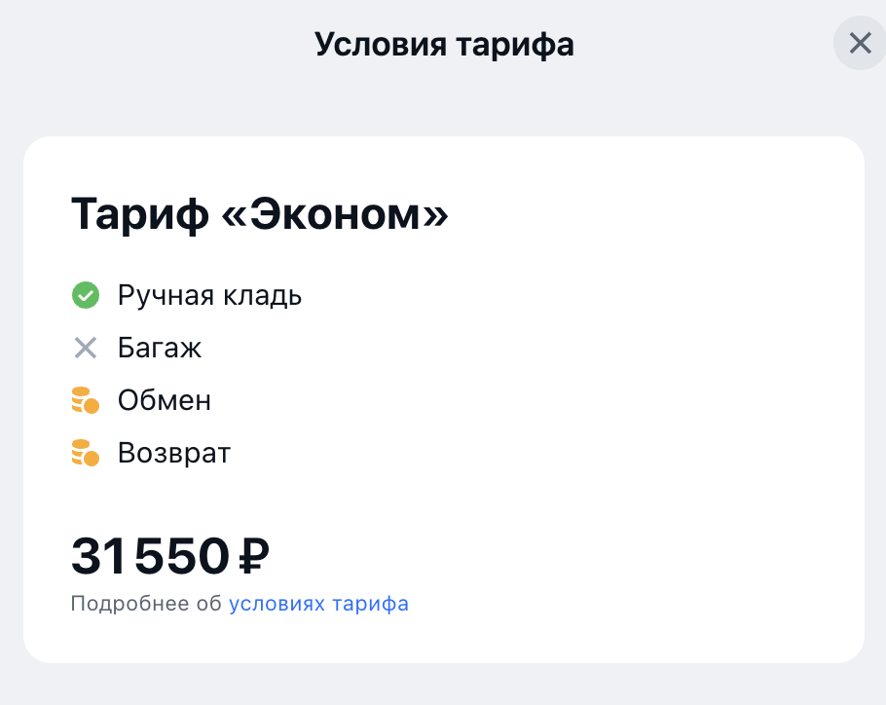Click the gray backdrop left of the dialog title

(146, 44)
